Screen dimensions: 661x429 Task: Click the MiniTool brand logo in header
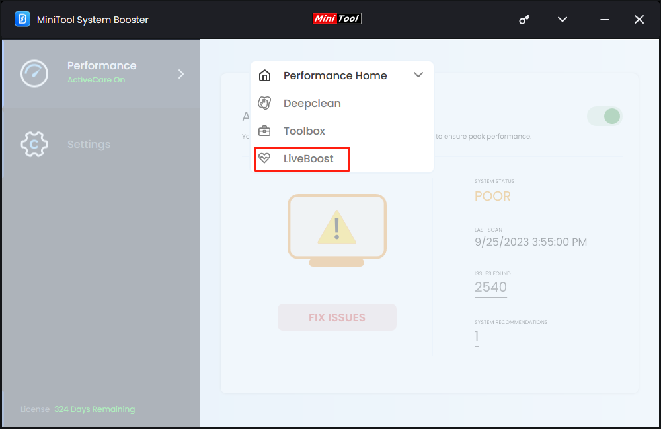click(x=337, y=18)
